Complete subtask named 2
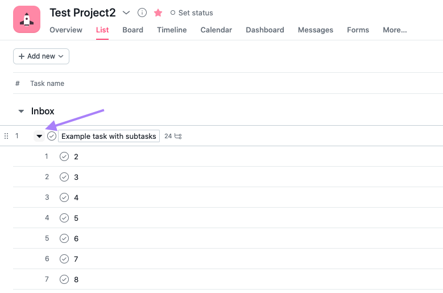Viewport: 443px width, 293px height. tap(64, 156)
